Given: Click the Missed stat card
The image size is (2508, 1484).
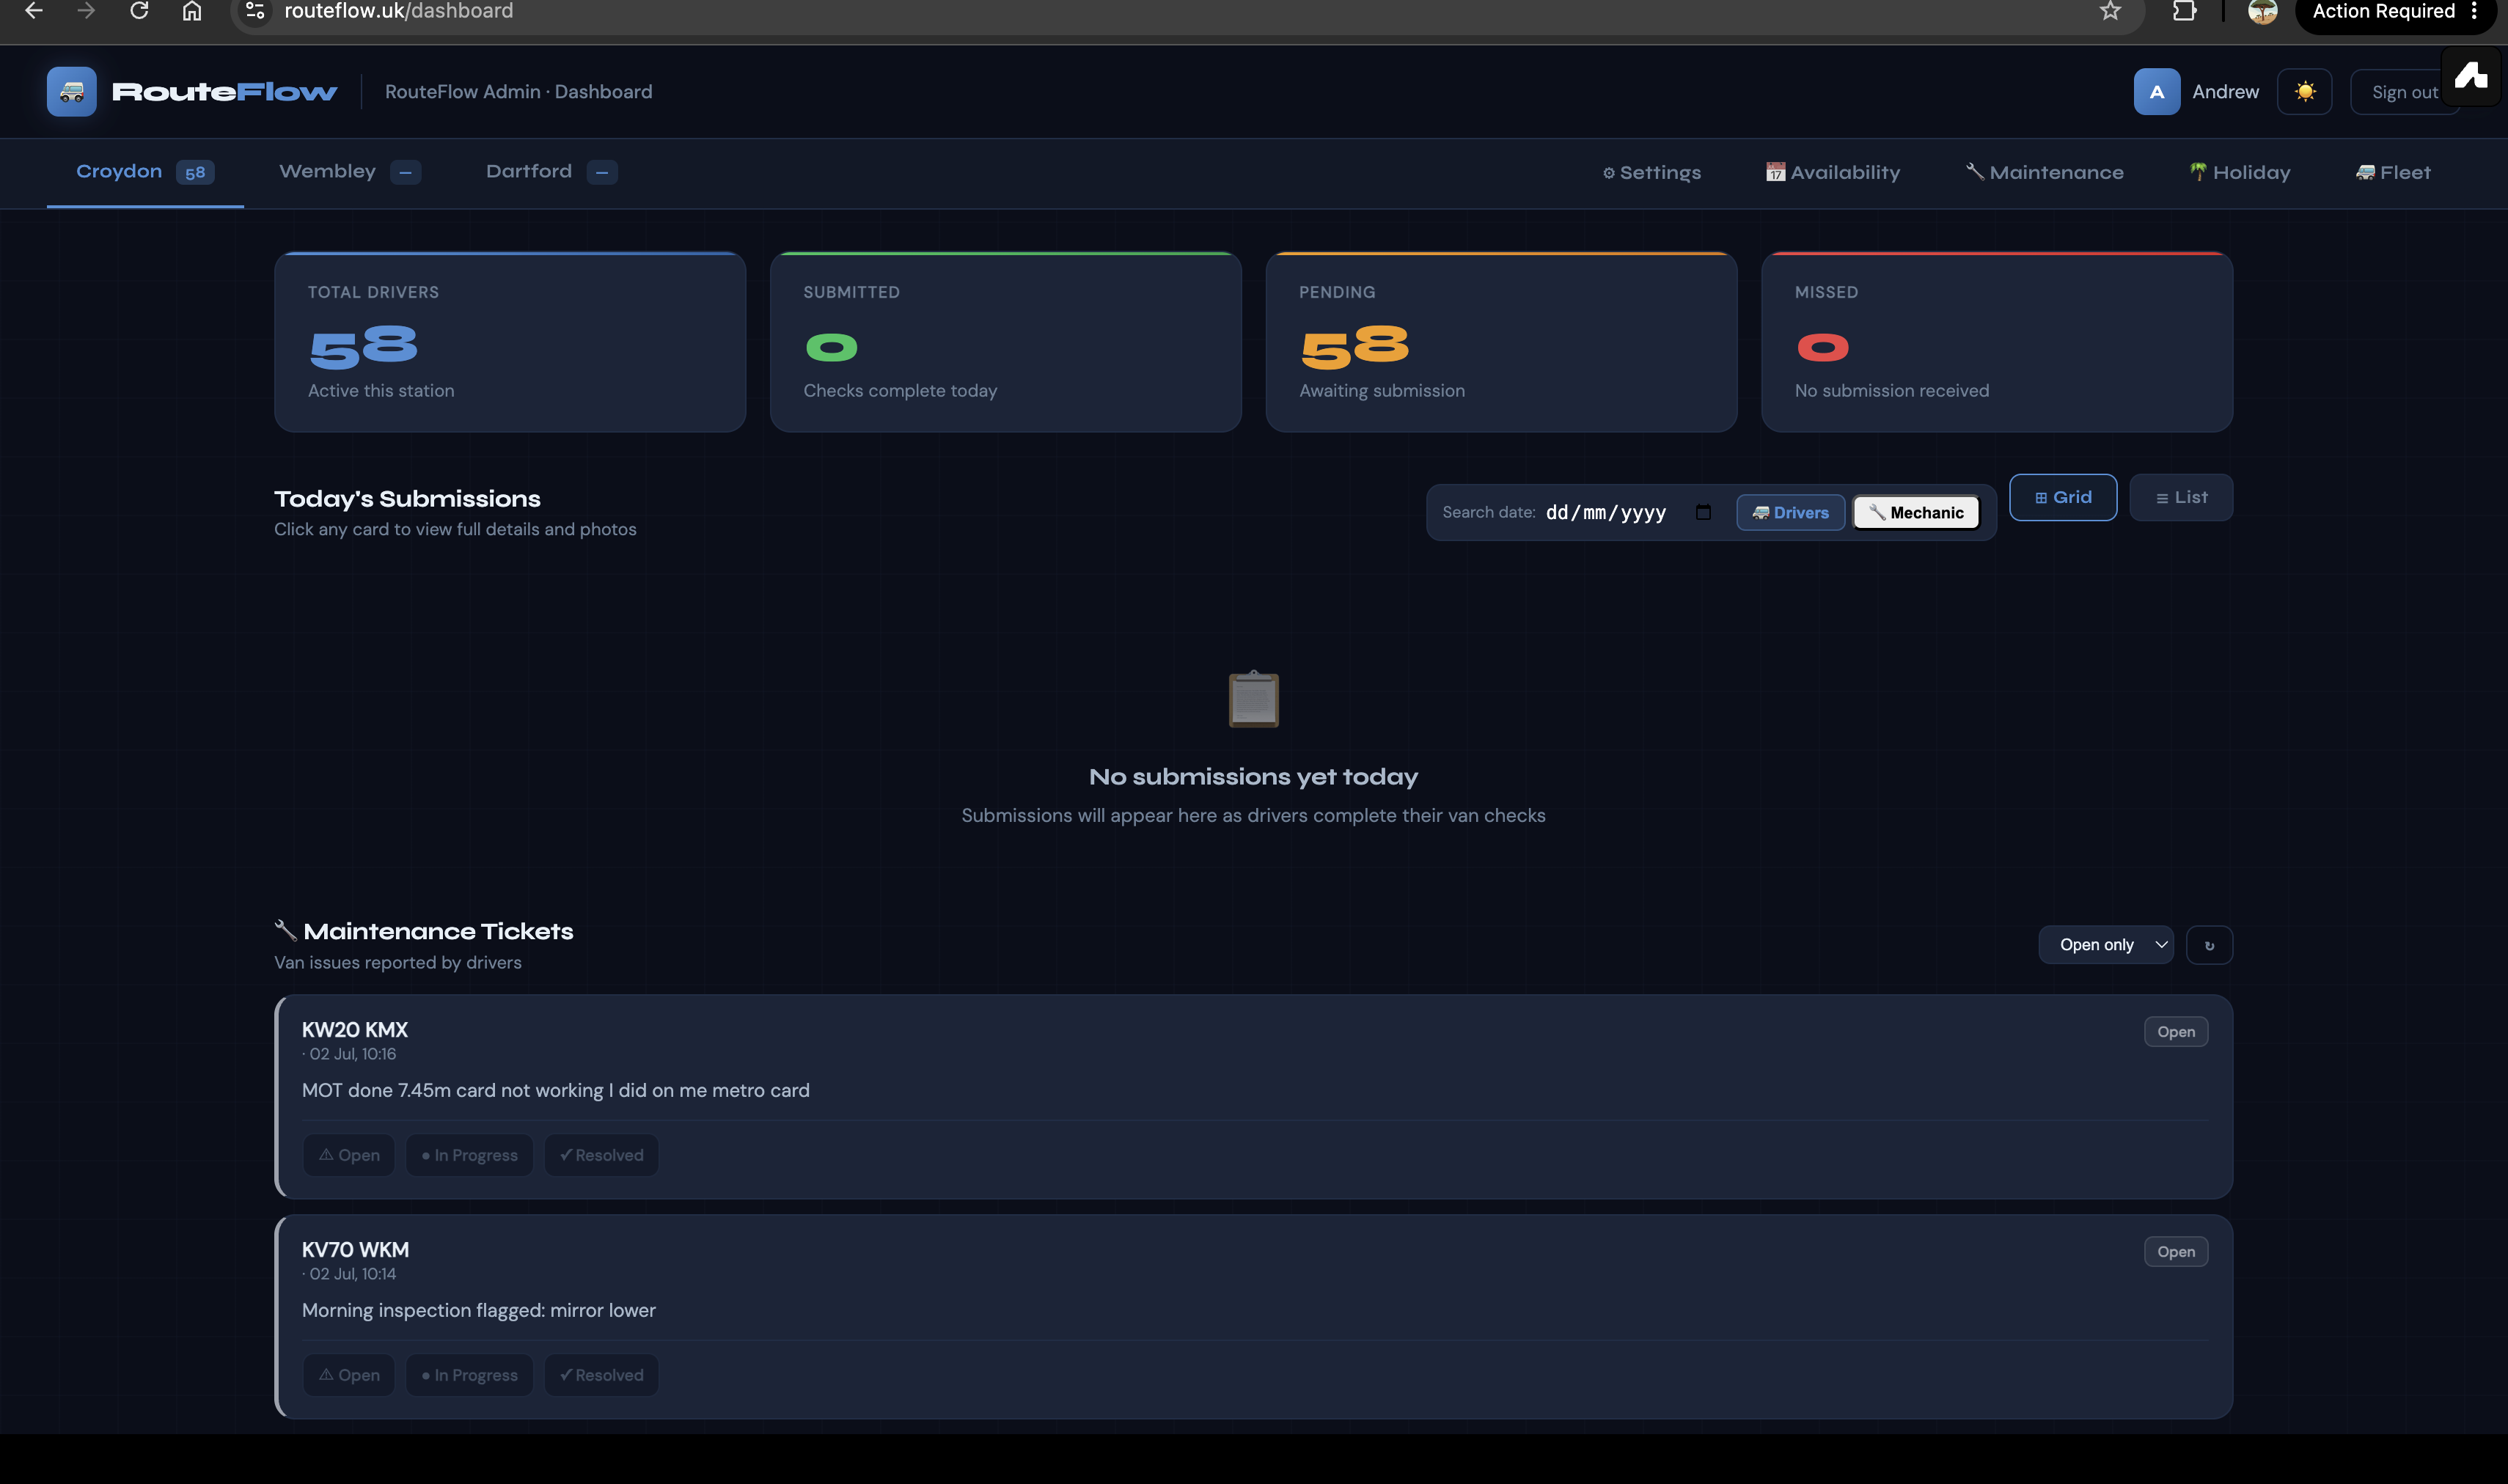Looking at the screenshot, I should pyautogui.click(x=1997, y=342).
